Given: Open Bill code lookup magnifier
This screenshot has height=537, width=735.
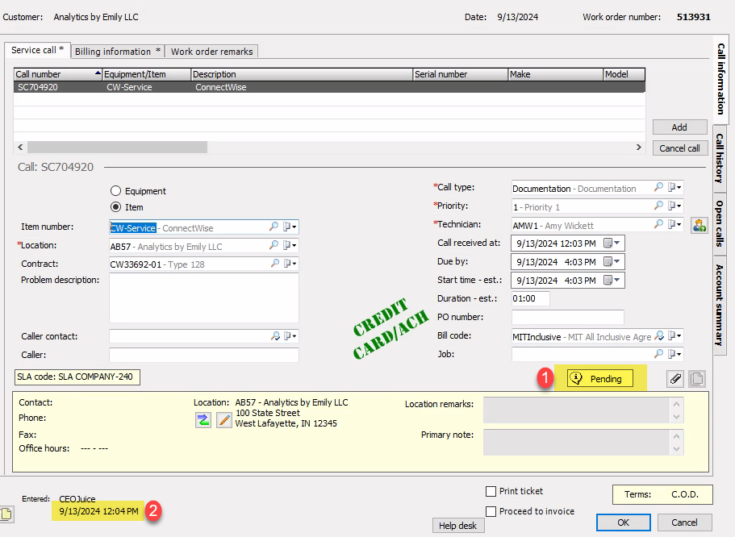Looking at the screenshot, I should pyautogui.click(x=658, y=335).
